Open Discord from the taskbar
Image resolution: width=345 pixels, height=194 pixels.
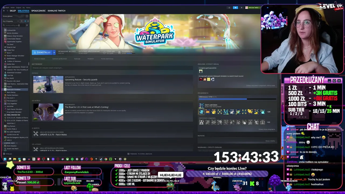point(82,159)
